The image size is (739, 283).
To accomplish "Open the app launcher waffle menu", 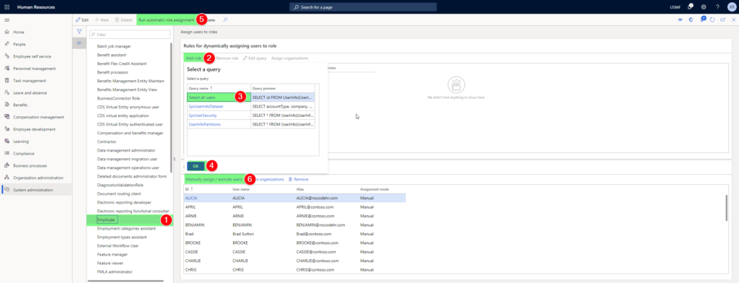I will coord(6,7).
